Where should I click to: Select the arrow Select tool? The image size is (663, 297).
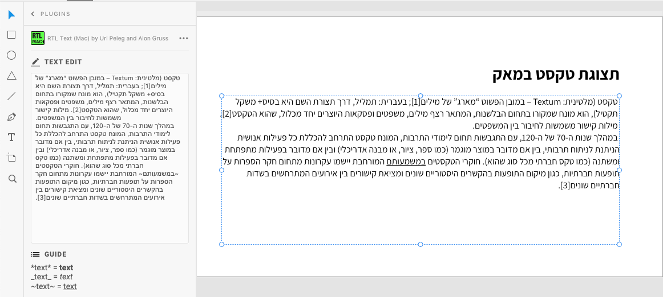pyautogui.click(x=11, y=15)
